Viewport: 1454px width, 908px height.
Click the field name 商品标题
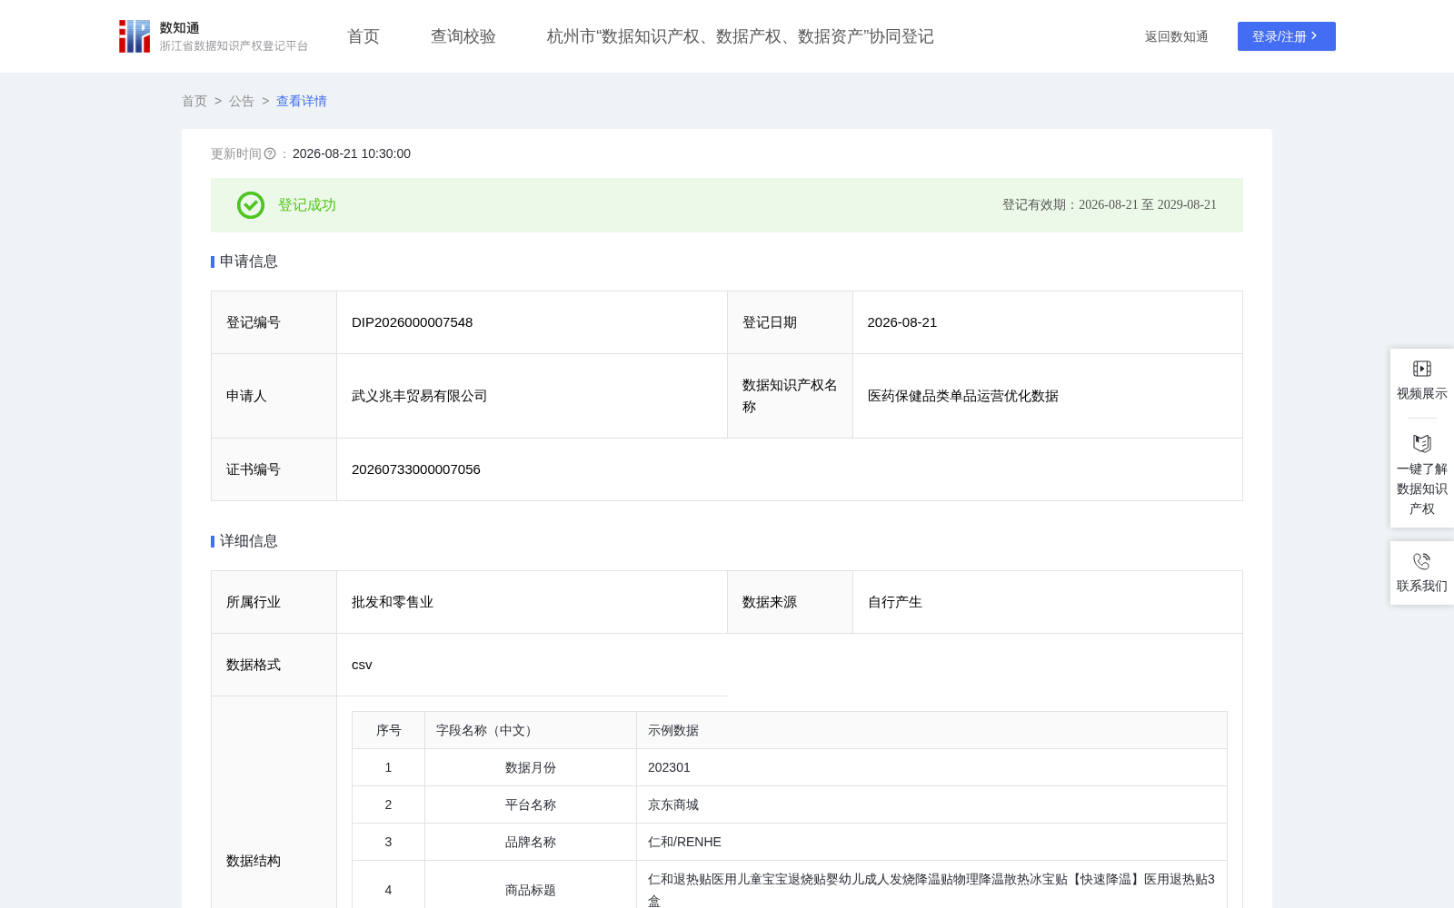click(531, 890)
